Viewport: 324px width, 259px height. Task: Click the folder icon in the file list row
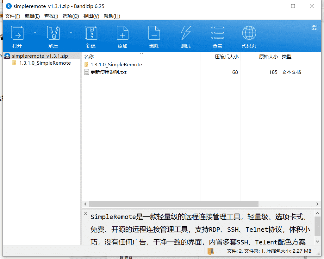(x=87, y=64)
